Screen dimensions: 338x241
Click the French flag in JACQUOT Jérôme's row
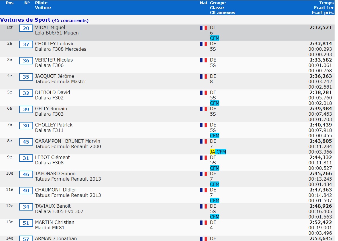tap(203, 76)
